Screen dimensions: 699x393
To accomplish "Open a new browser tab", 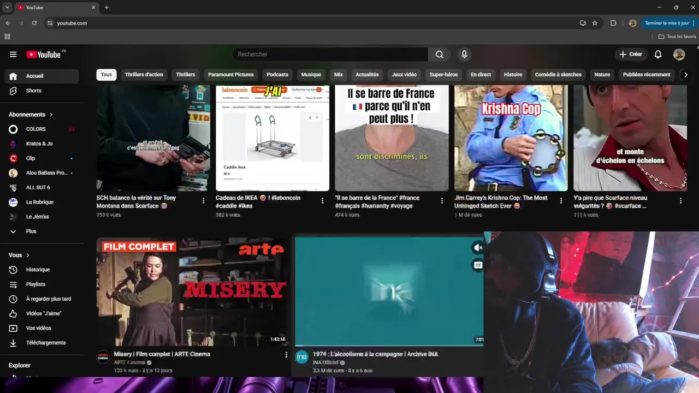I will (106, 8).
